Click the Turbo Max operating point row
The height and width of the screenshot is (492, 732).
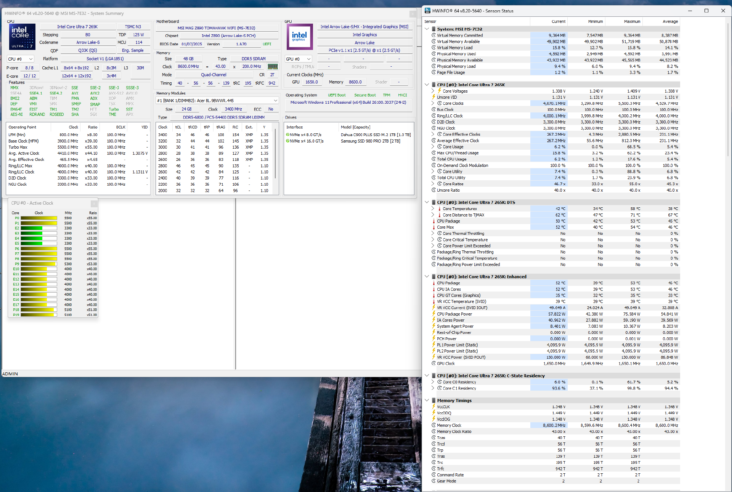point(78,147)
